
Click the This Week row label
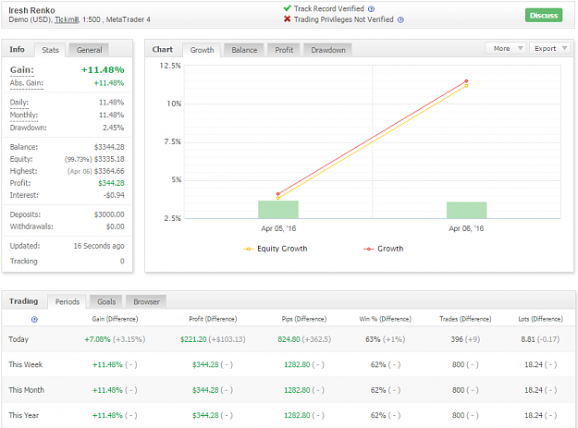[x=26, y=364]
